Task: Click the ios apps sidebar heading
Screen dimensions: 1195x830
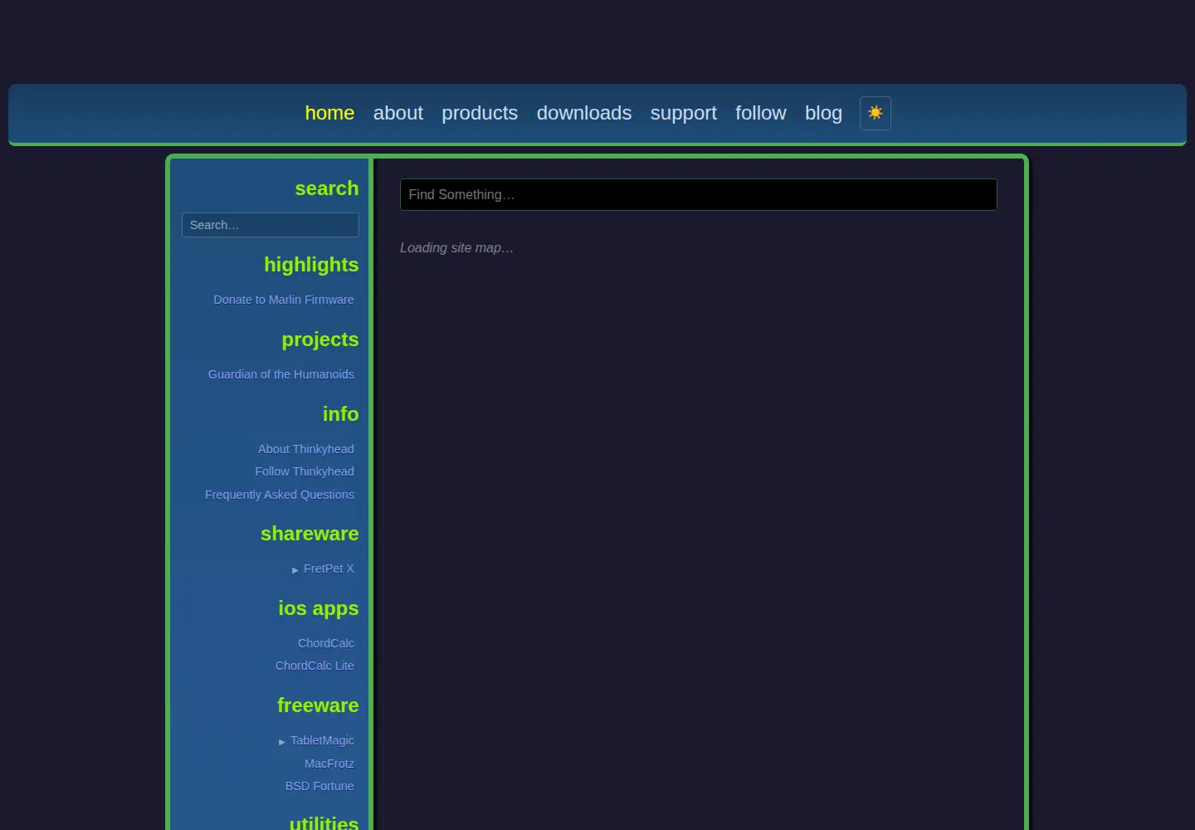Action: point(319,608)
